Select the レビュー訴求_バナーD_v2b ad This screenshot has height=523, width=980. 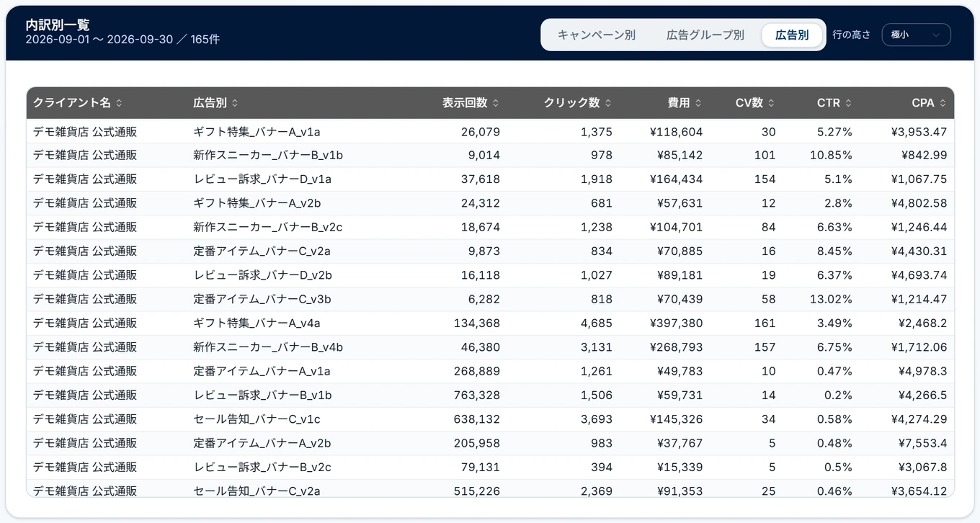(263, 275)
